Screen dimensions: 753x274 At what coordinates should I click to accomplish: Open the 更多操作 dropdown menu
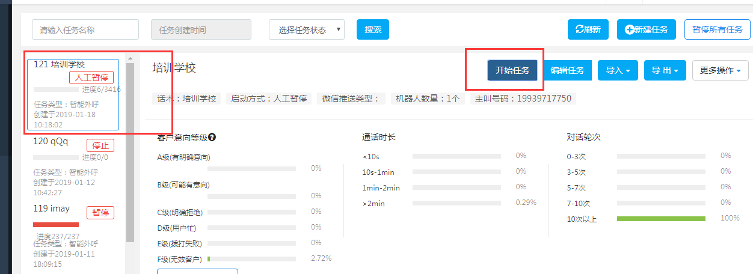pyautogui.click(x=720, y=70)
